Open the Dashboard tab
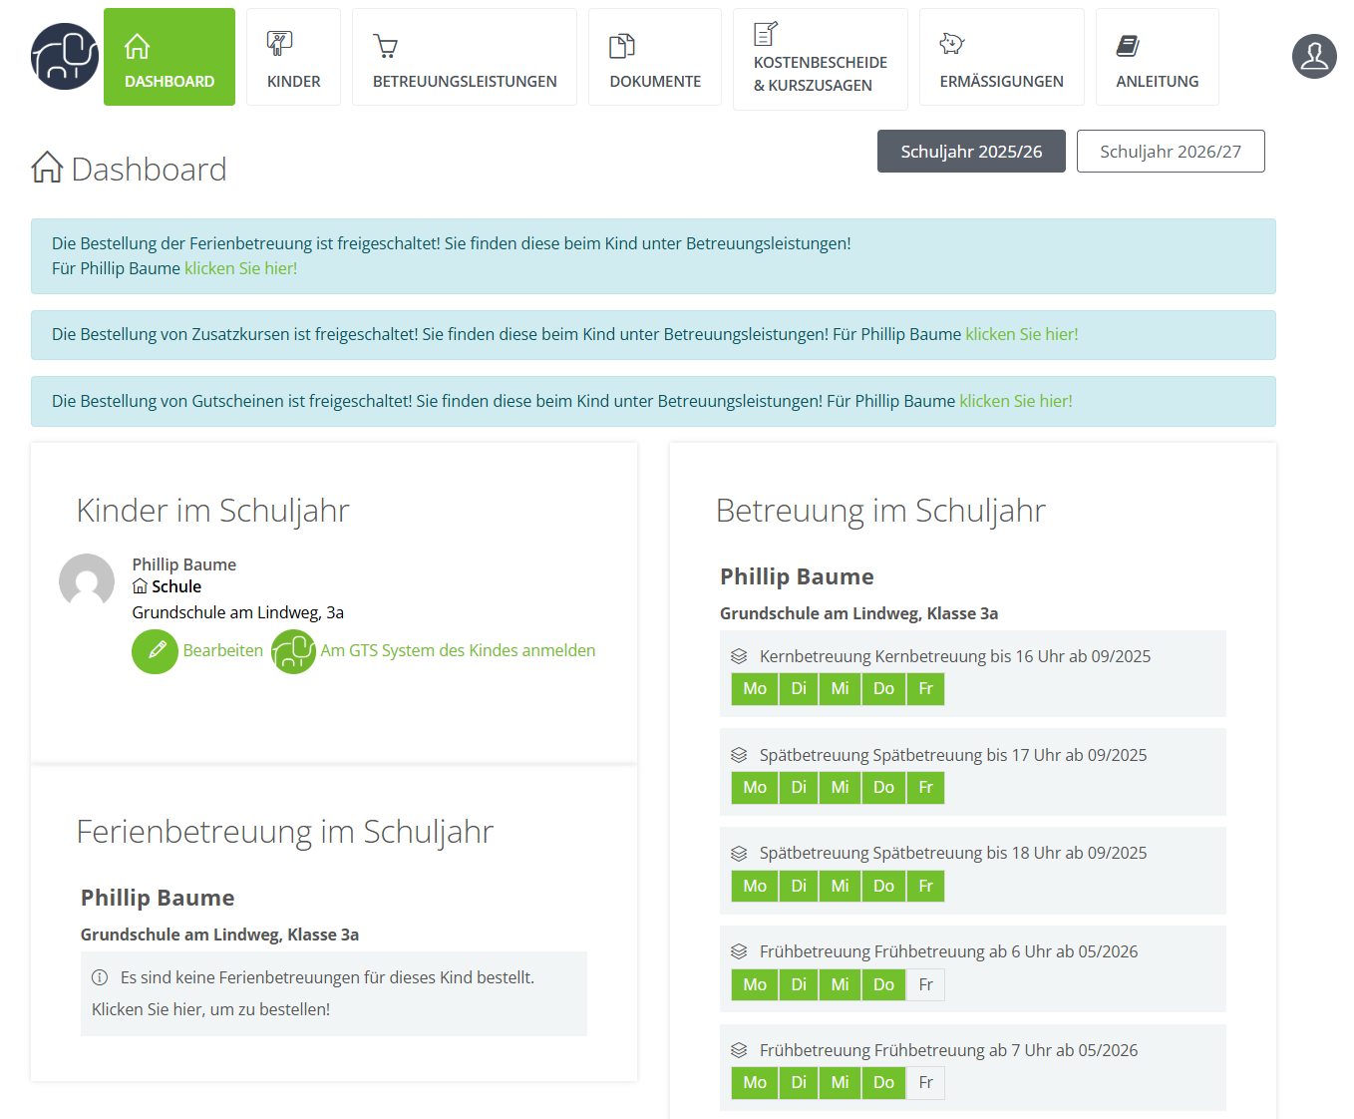 [x=169, y=57]
